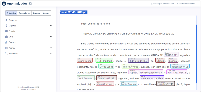Expand the Personas chevron
The height and width of the screenshot is (92, 201).
(51, 20)
